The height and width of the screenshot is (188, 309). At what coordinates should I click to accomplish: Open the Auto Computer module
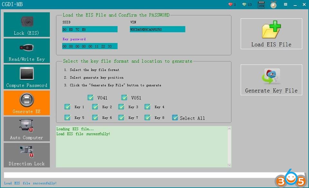(27, 129)
